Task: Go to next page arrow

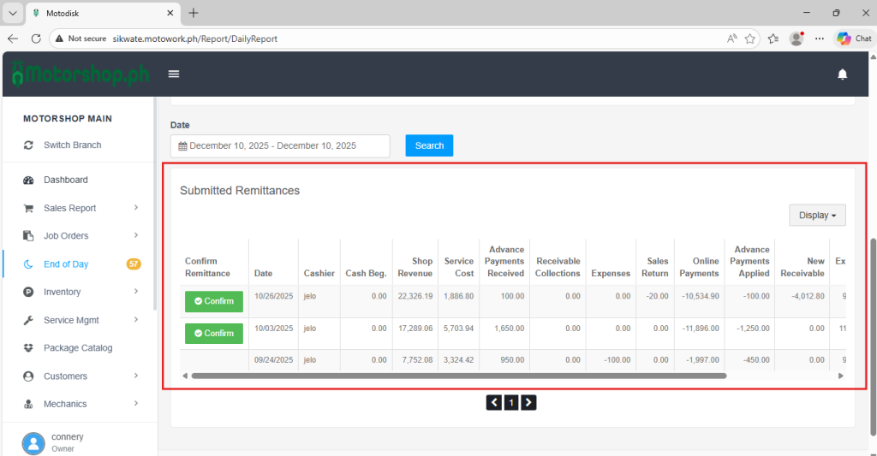Action: pyautogui.click(x=528, y=402)
